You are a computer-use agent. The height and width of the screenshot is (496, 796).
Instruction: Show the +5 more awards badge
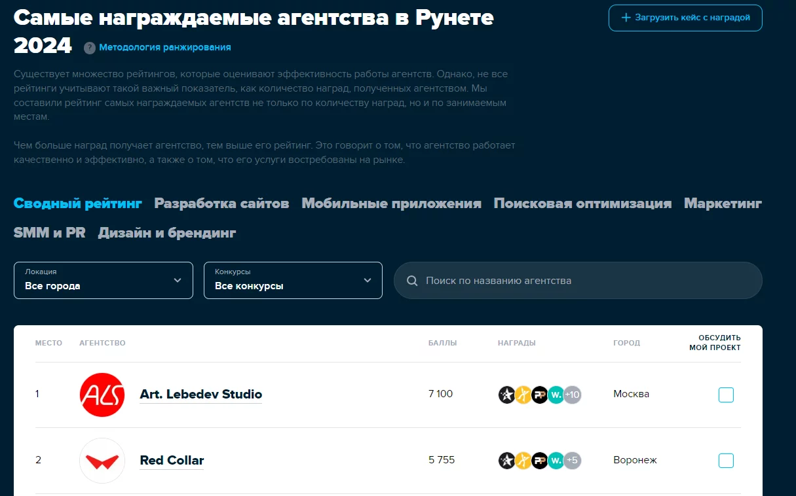[x=573, y=461]
